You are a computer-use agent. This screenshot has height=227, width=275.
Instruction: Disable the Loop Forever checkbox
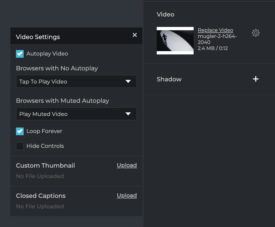coord(20,131)
